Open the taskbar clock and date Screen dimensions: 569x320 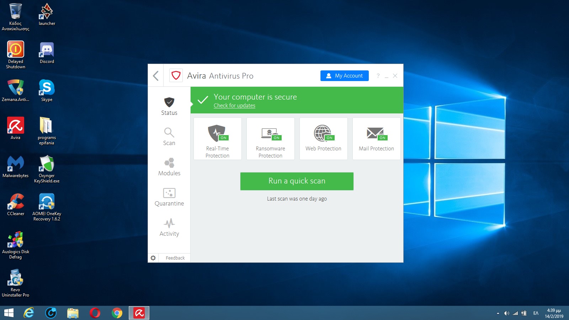click(x=554, y=313)
